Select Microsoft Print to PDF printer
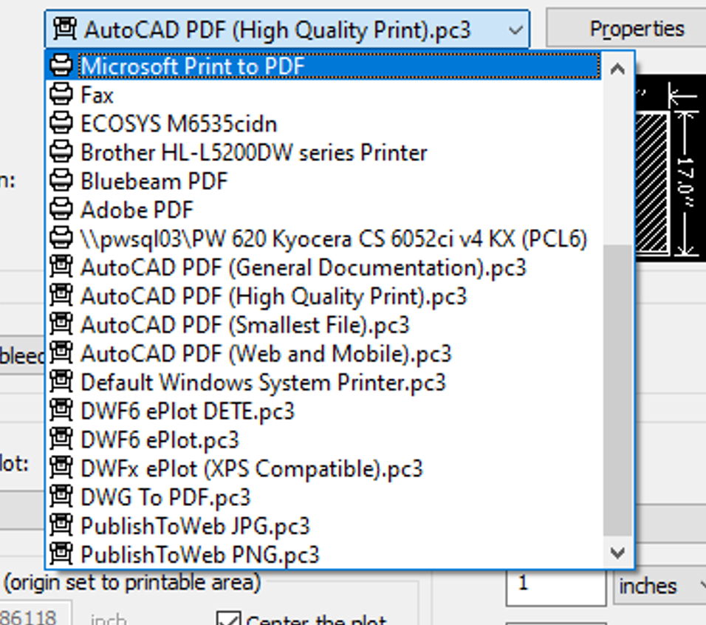 point(324,66)
